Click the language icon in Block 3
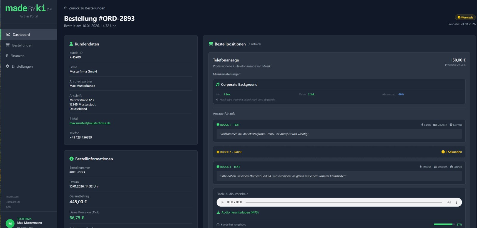 pos(435,167)
